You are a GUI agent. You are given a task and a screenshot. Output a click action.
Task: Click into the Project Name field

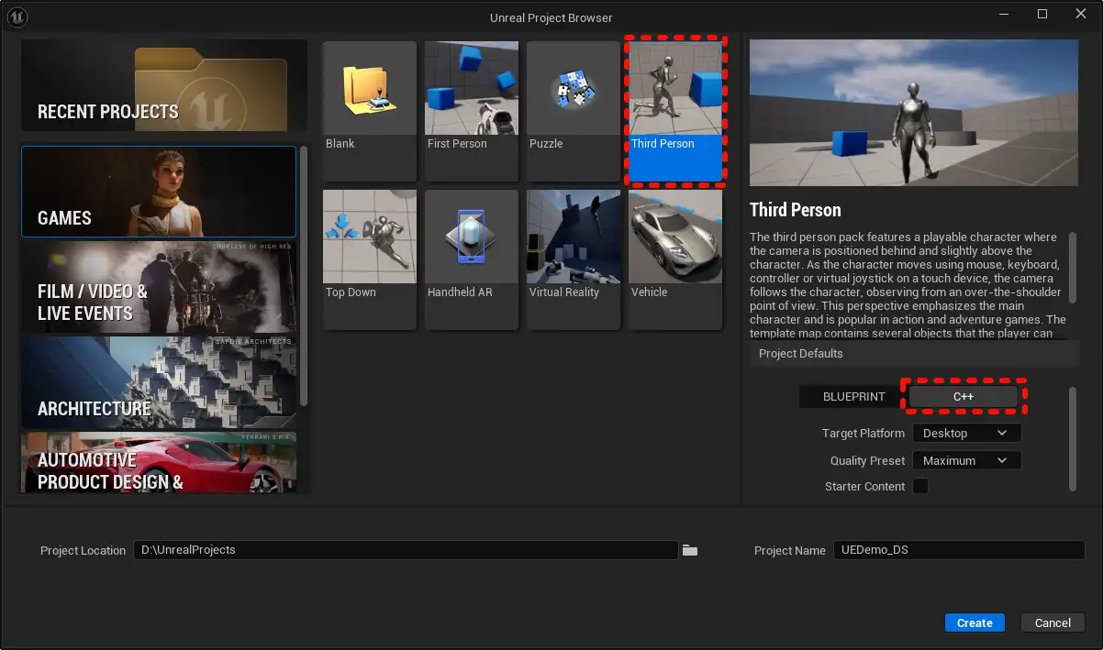coord(959,550)
